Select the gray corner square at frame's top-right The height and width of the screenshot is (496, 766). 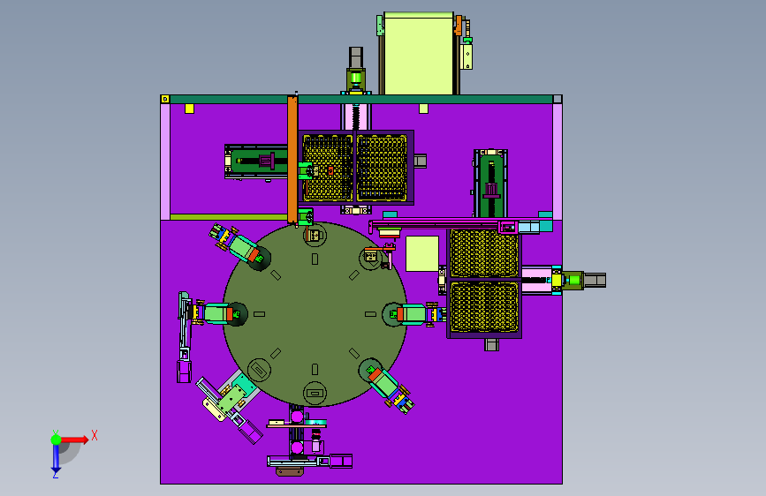point(557,99)
